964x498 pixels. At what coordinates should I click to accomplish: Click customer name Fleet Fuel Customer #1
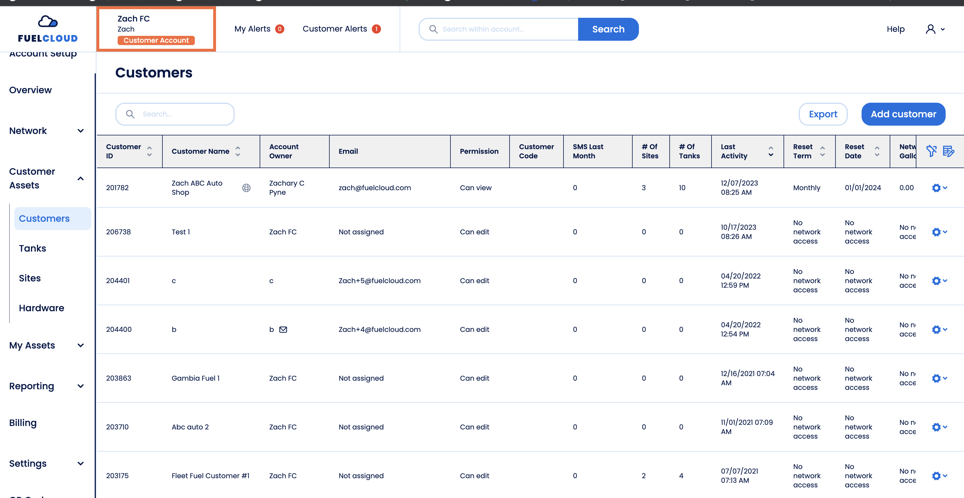click(210, 476)
